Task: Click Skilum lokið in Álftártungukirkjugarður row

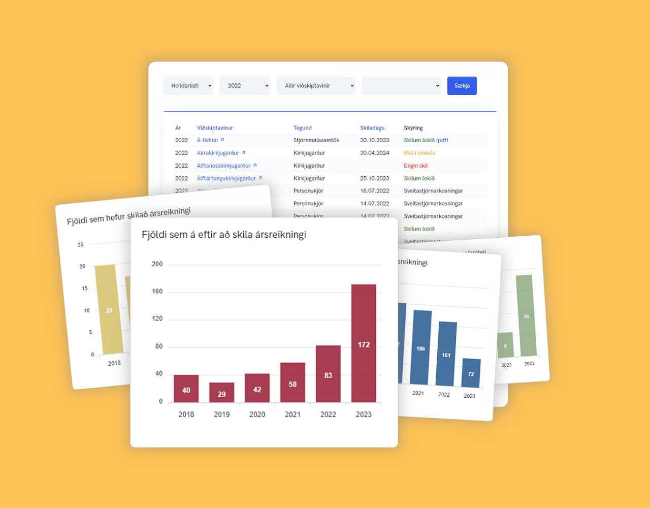Action: pyautogui.click(x=419, y=178)
